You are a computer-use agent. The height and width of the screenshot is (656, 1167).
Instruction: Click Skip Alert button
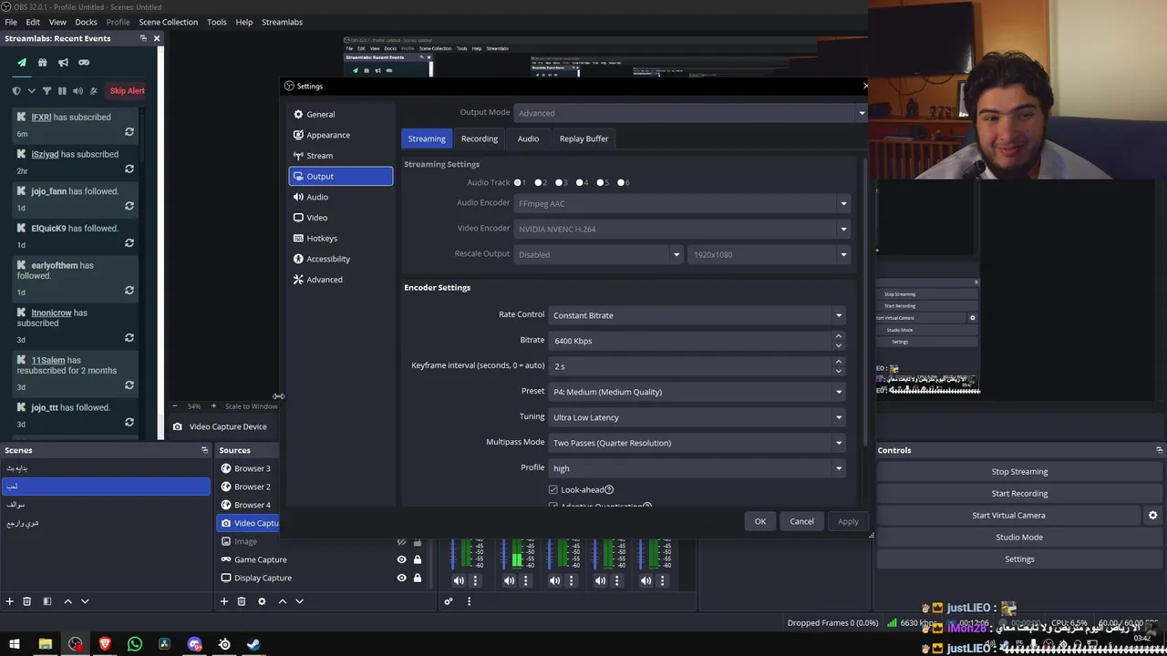pos(128,91)
